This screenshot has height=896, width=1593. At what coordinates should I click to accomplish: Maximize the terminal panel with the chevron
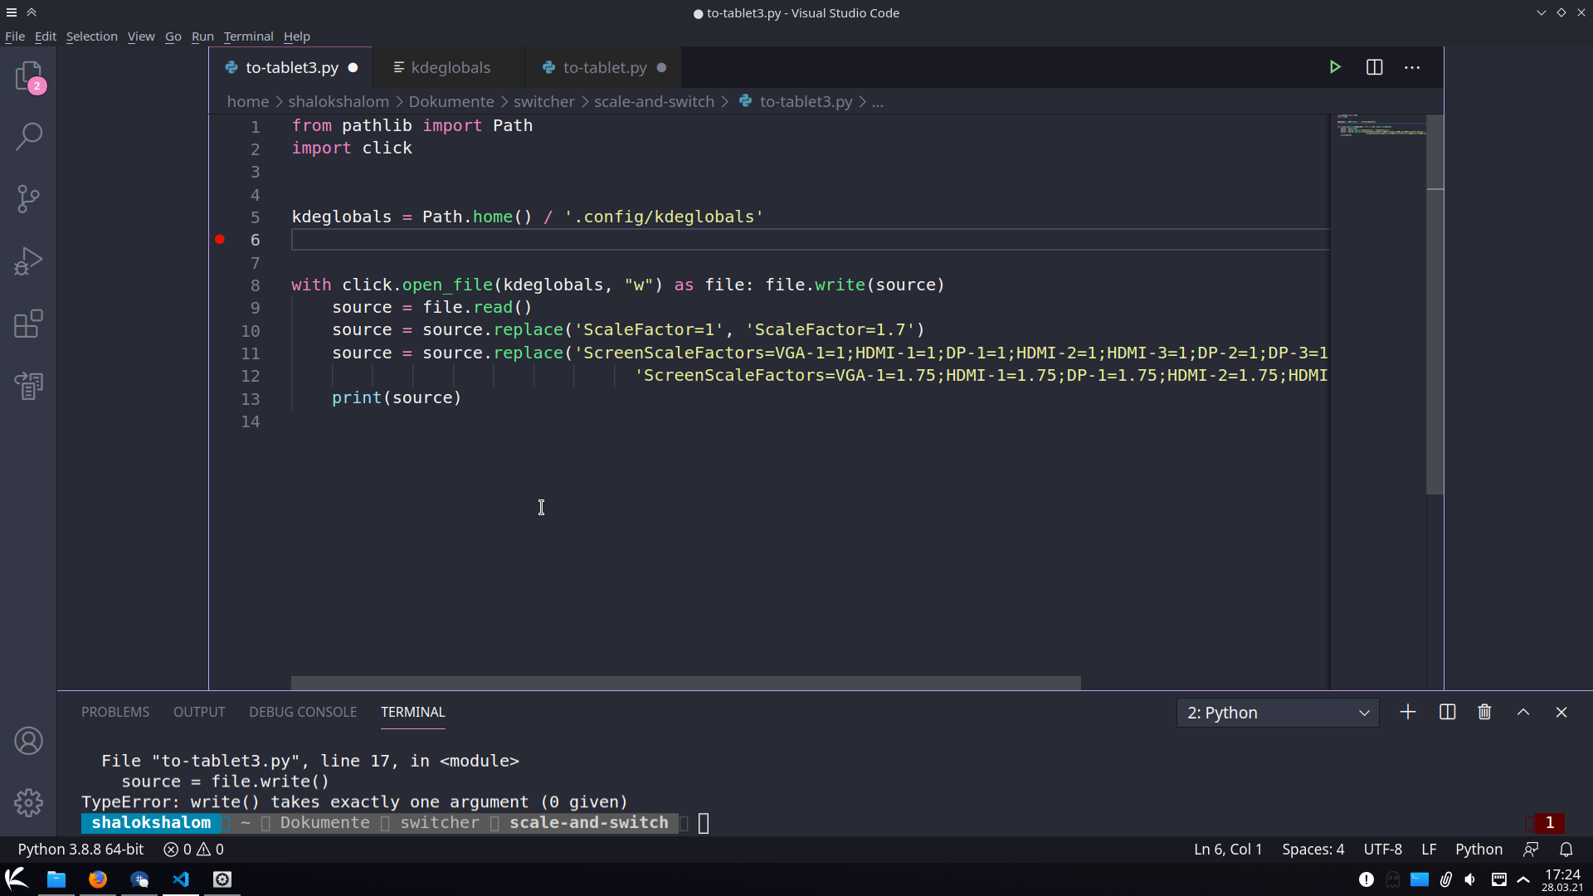pyautogui.click(x=1522, y=712)
